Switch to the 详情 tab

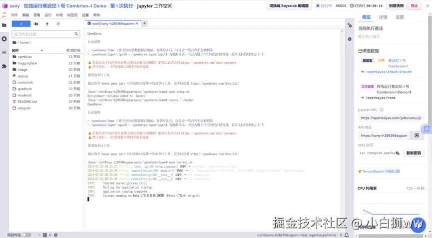pyautogui.click(x=383, y=17)
